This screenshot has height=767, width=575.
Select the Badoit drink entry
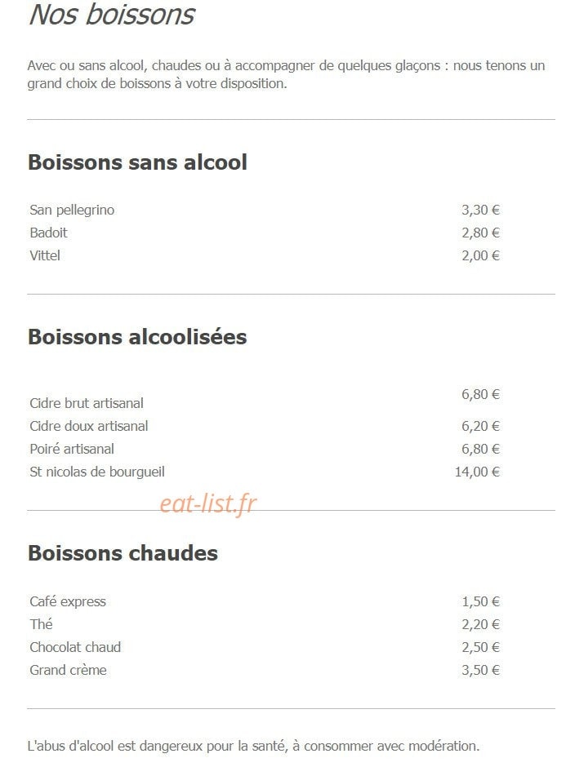click(x=48, y=233)
